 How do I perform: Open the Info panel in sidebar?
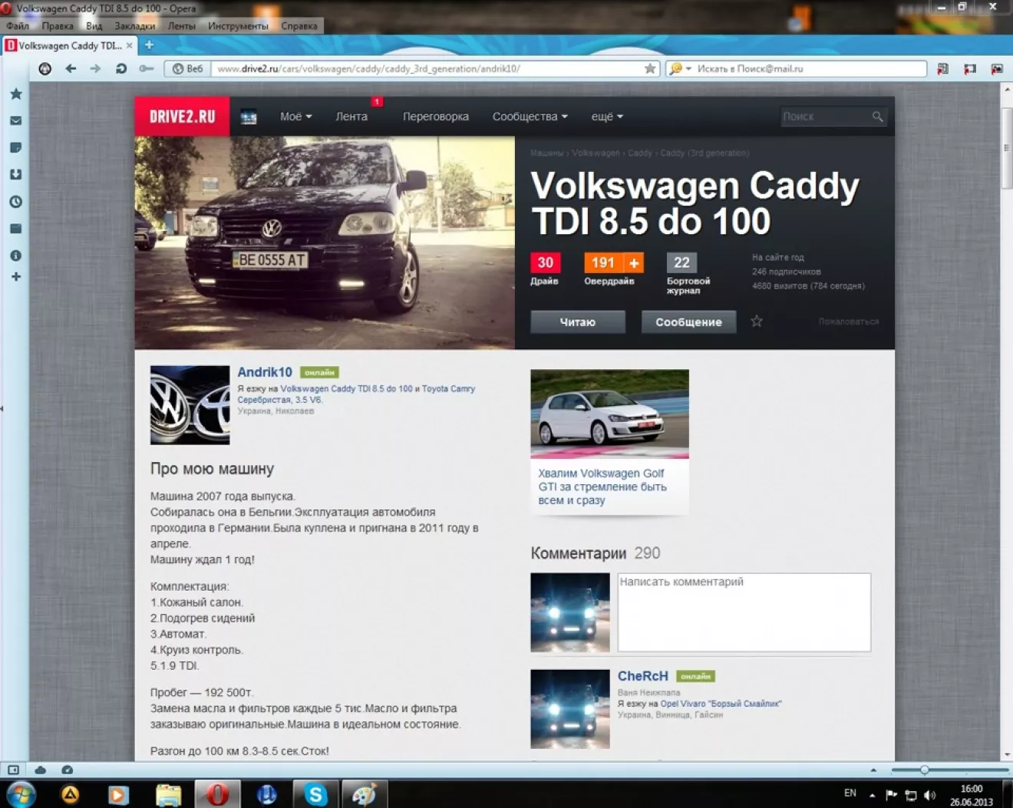coord(15,256)
